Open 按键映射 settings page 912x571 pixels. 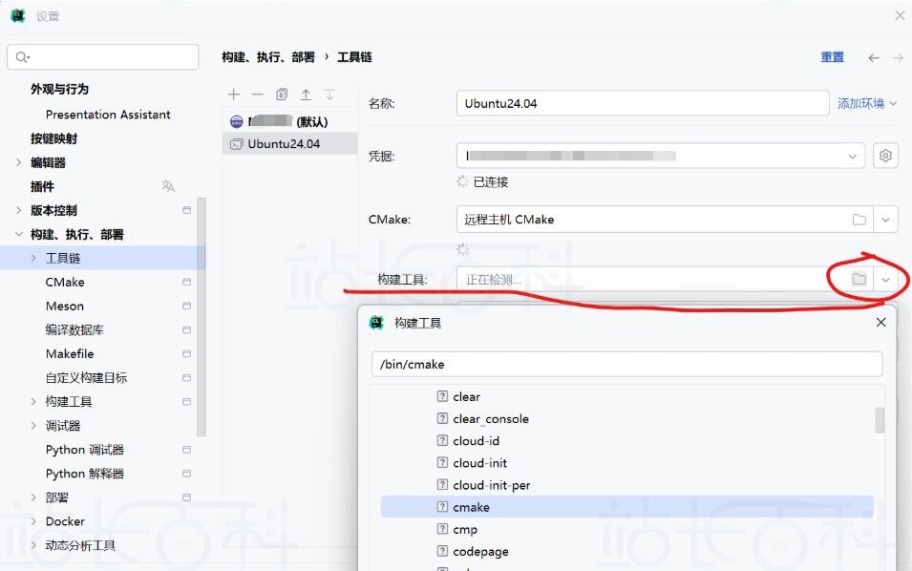click(x=53, y=138)
